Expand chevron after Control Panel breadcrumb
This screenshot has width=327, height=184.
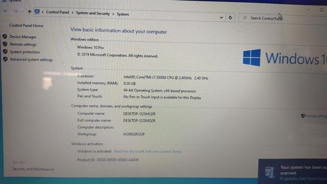point(72,13)
